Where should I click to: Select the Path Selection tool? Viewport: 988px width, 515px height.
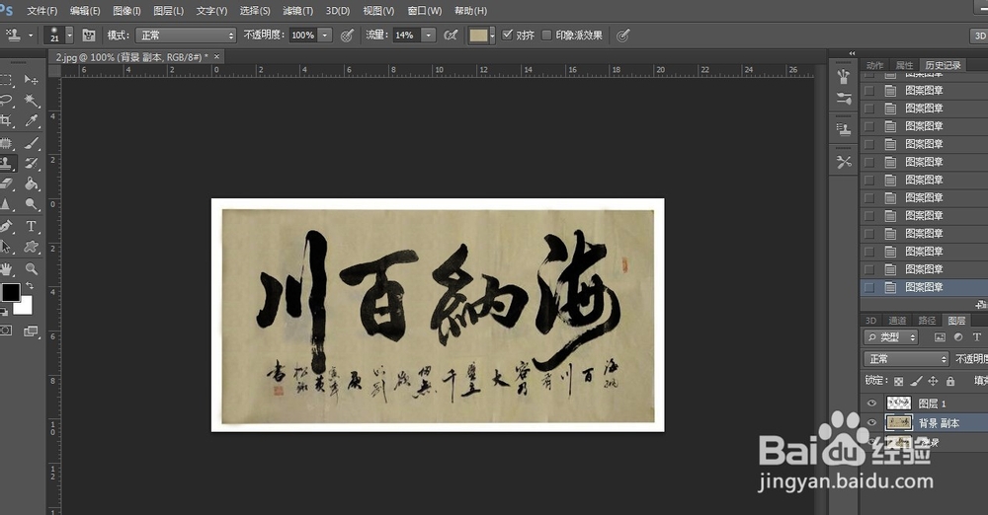6,247
